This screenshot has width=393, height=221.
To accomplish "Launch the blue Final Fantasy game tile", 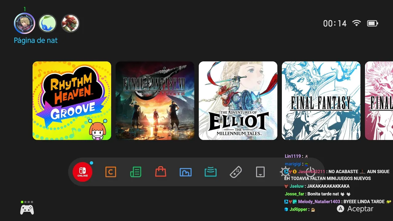I will pyautogui.click(x=321, y=101).
